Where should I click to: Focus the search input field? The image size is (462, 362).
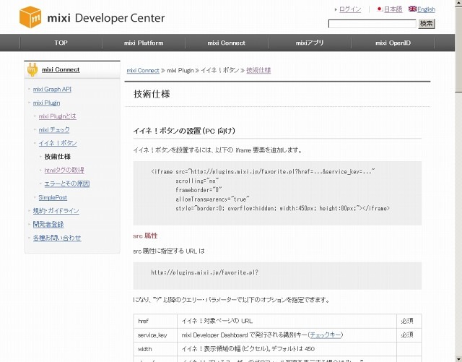coord(372,24)
